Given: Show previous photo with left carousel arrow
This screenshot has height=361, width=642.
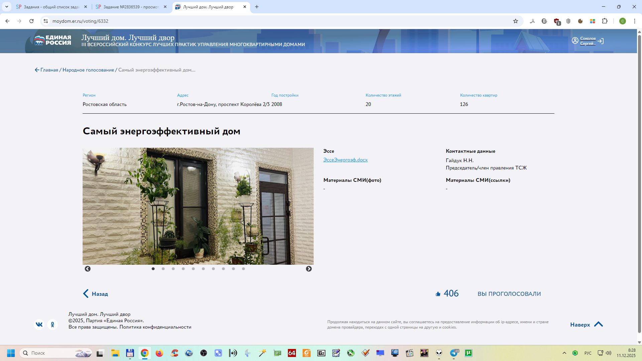Looking at the screenshot, I should pyautogui.click(x=88, y=269).
